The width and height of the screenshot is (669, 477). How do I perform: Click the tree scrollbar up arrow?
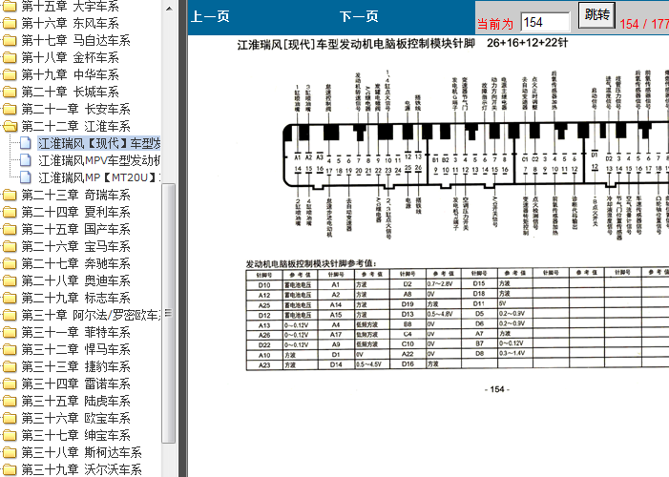[169, 9]
